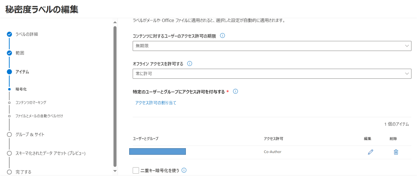The image size is (418, 181).
Task: Click info icon next to 二重キー暗号化を使う
Action: [x=184, y=170]
